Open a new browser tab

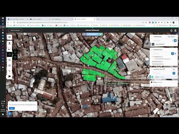pyautogui.click(x=98, y=19)
